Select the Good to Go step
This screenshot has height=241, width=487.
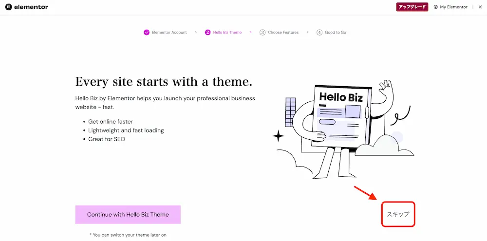pyautogui.click(x=331, y=32)
